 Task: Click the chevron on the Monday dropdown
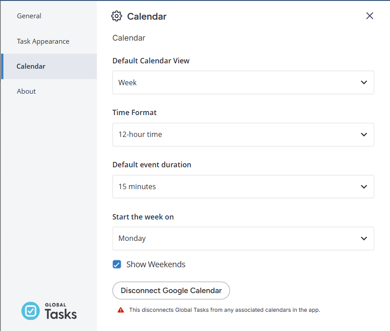tap(364, 238)
